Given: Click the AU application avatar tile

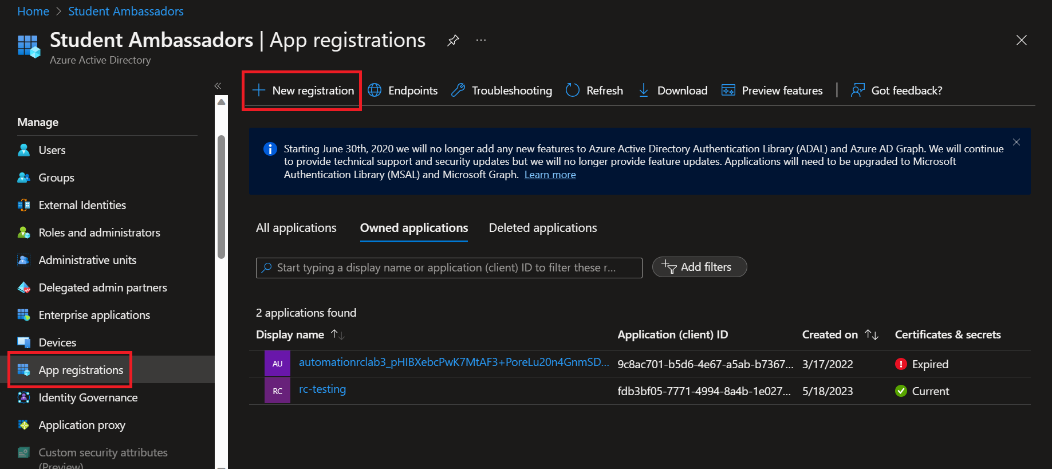Looking at the screenshot, I should tap(277, 364).
